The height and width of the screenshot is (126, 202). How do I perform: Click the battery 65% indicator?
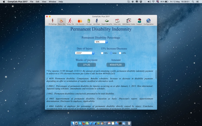click(164, 2)
